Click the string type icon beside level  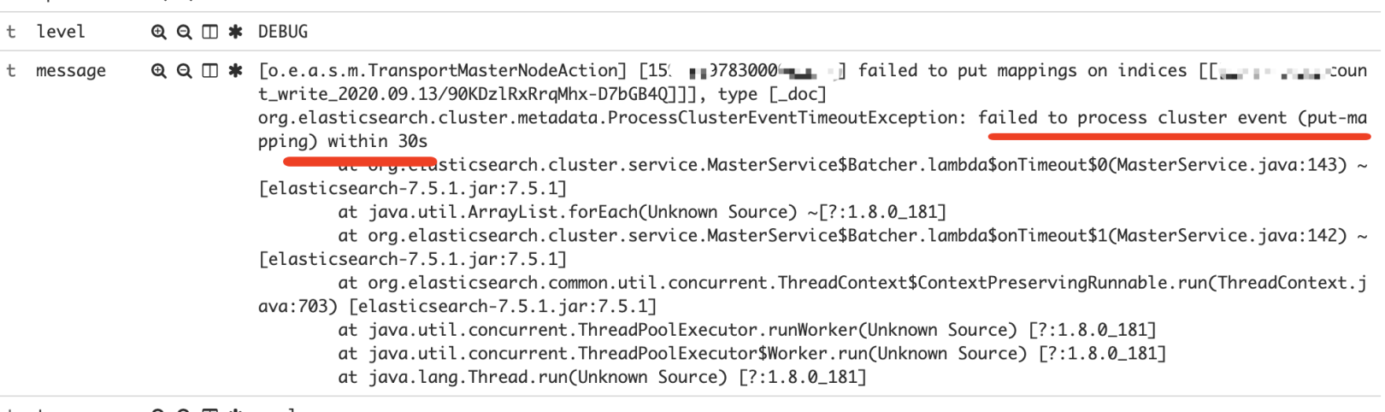(x=11, y=32)
